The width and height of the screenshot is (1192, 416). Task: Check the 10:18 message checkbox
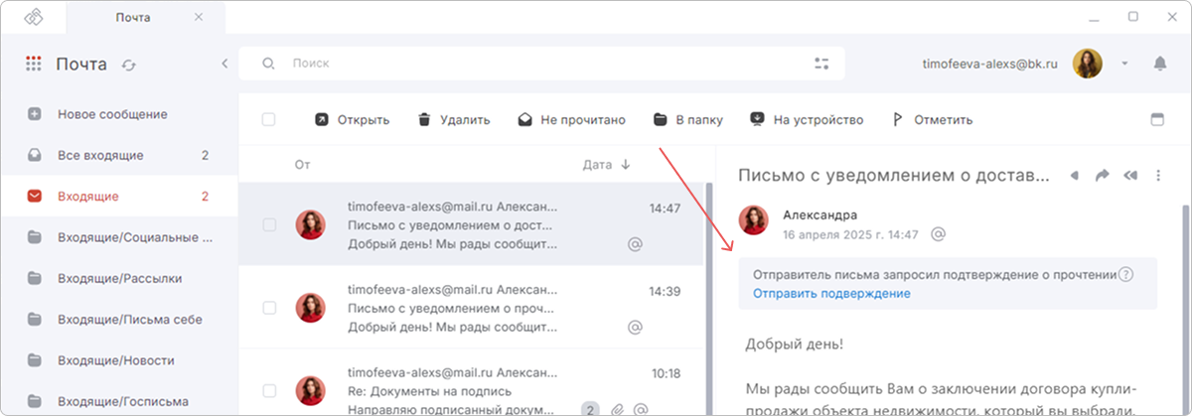[269, 391]
